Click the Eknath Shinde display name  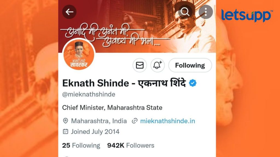point(124,83)
